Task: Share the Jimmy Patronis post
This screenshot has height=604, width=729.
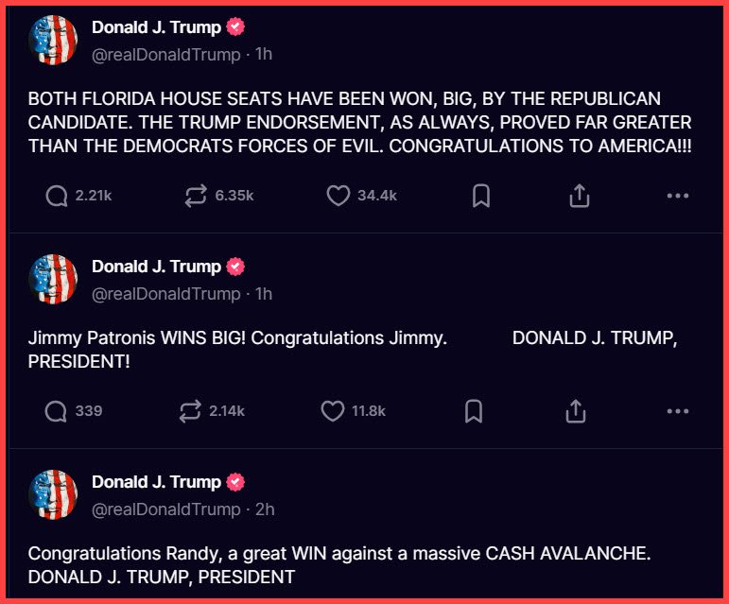Action: click(576, 411)
